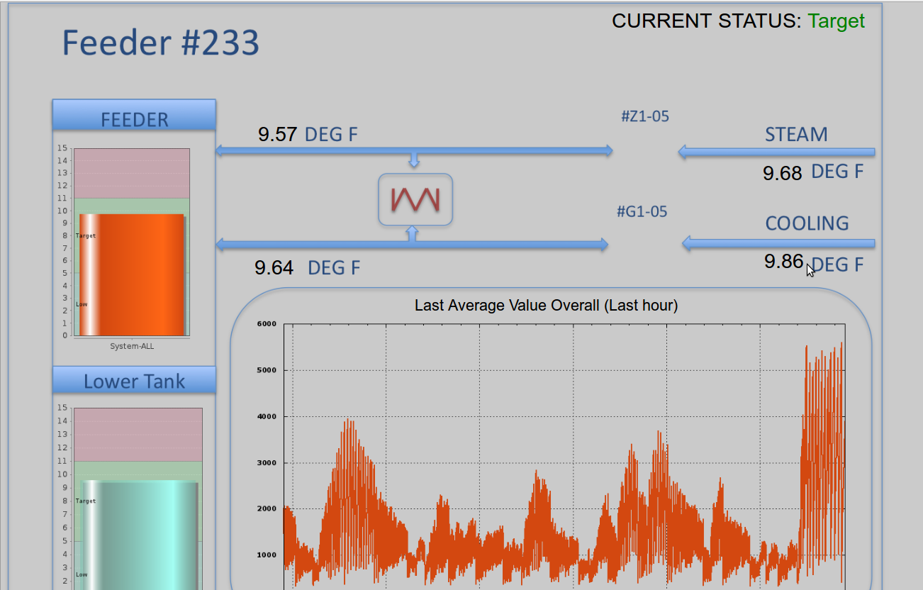
Task: Click the steam 9.68 temperature value
Action: [x=782, y=173]
